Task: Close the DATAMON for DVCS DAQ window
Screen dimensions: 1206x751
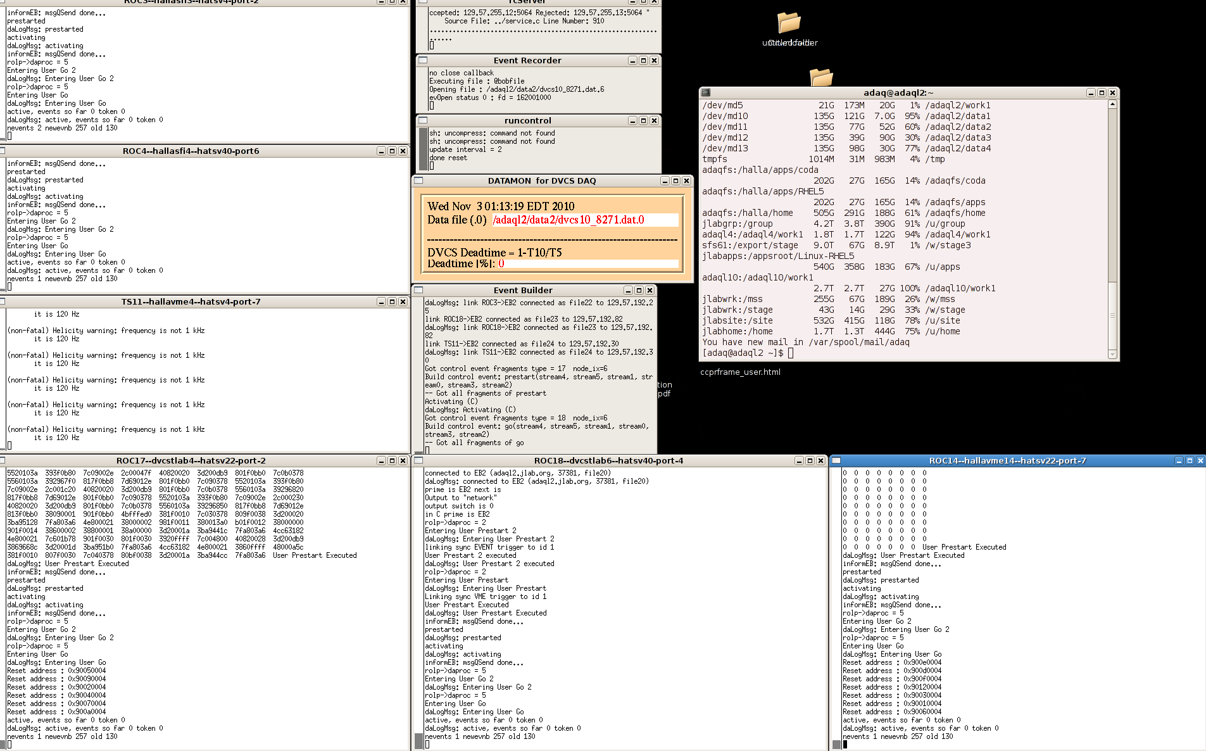Action: tap(686, 180)
